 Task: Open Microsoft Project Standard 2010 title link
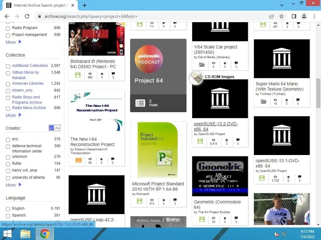158,186
